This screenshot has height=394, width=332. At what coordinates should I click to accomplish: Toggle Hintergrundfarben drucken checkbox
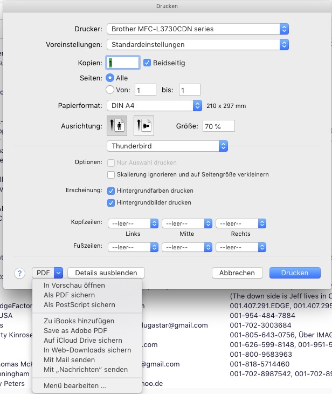(x=111, y=191)
